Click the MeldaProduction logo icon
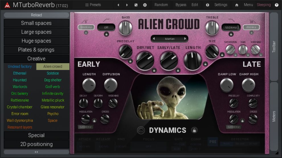Screen dimensions: 282x158 click(7, 5)
